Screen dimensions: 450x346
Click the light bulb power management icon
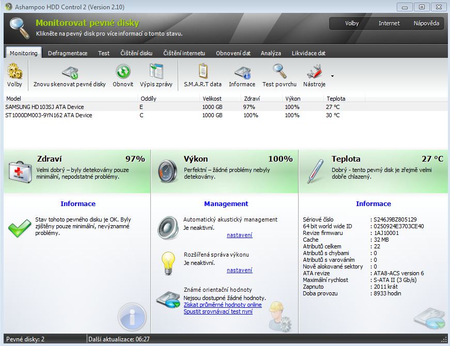coord(168,263)
